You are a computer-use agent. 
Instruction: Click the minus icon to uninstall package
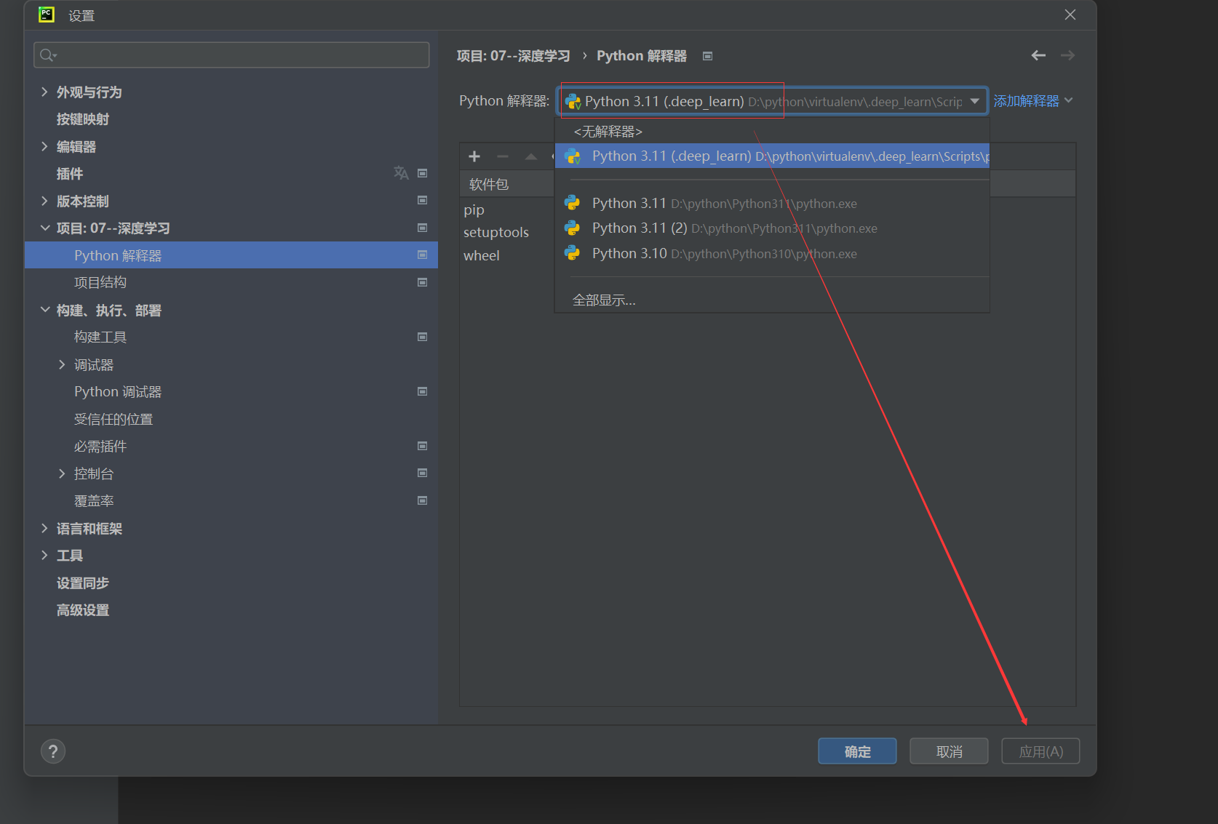[x=503, y=156]
